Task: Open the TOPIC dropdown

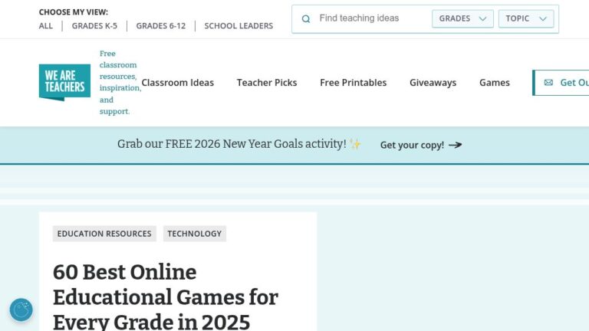Action: tap(526, 18)
